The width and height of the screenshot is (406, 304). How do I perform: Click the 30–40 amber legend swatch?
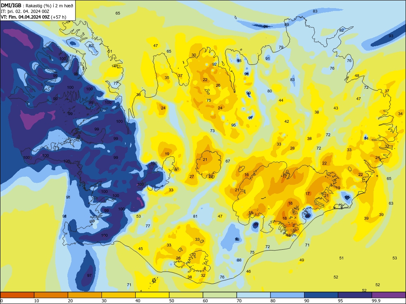[x=119, y=295]
